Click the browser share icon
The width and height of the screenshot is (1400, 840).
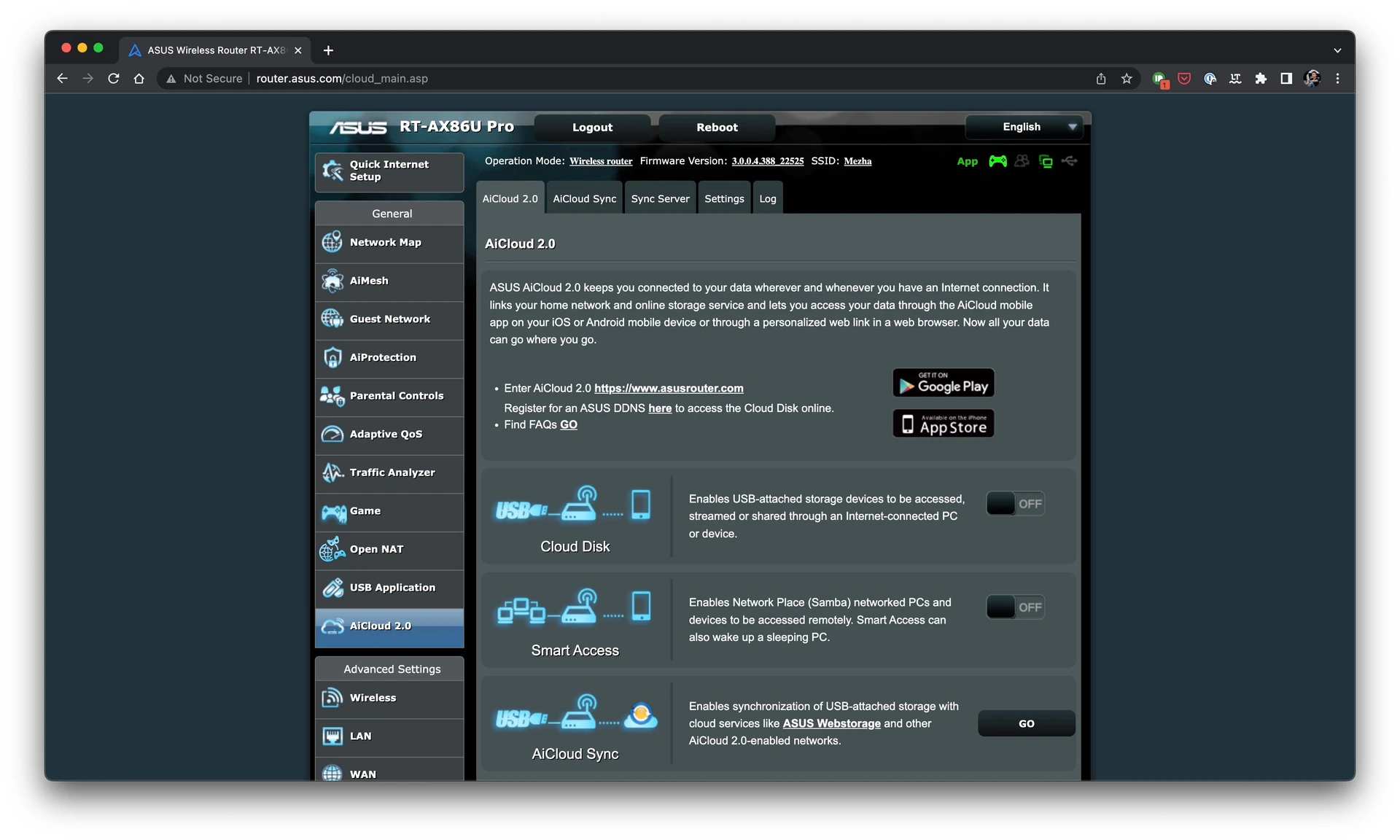tap(1101, 79)
